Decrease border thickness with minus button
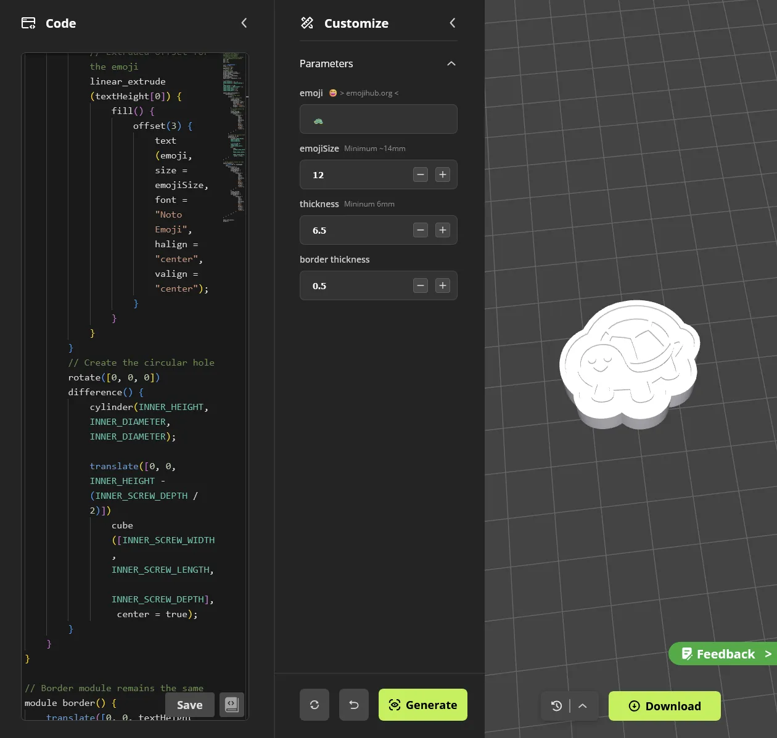The width and height of the screenshot is (777, 738). click(421, 285)
